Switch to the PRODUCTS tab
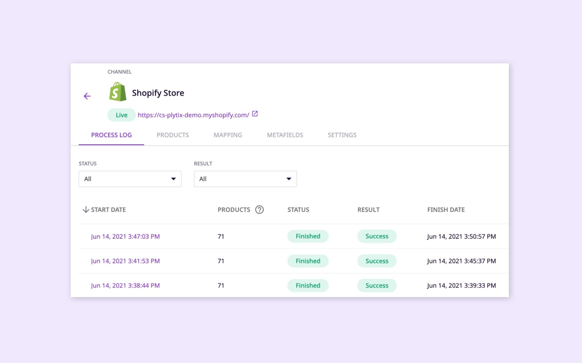 tap(173, 135)
